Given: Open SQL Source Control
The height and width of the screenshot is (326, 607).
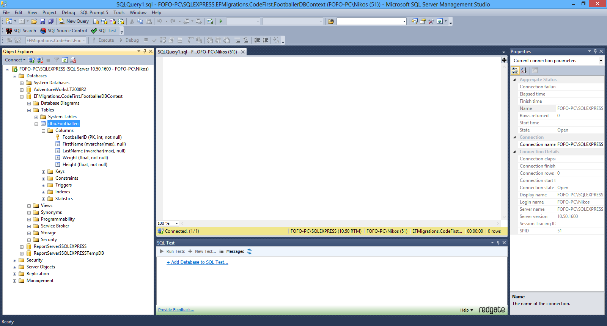Looking at the screenshot, I should (64, 31).
